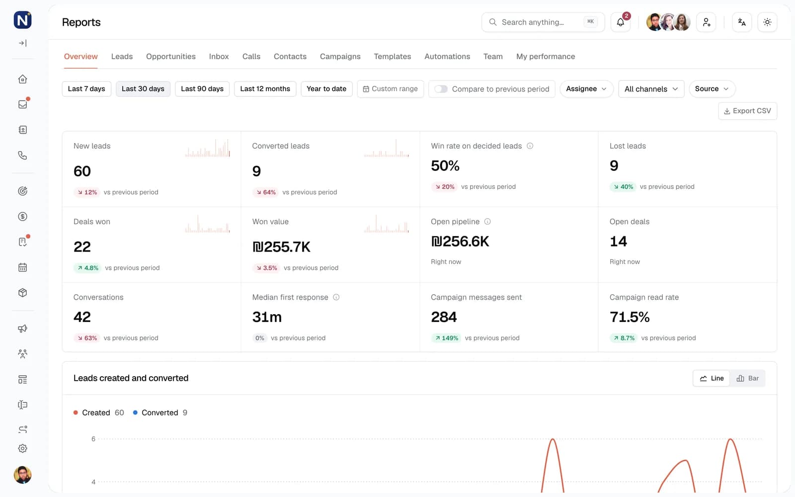Enable Compare to previous period switch

(x=441, y=89)
